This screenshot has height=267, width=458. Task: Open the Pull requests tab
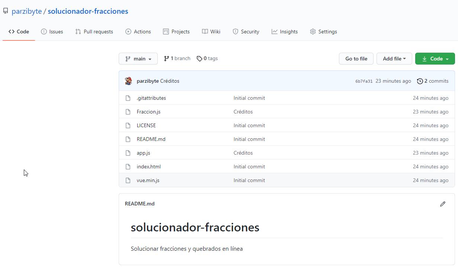click(x=94, y=32)
